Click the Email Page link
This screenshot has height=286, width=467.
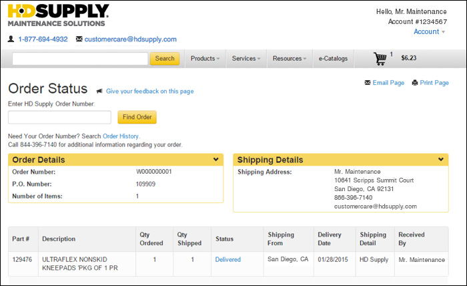[x=388, y=83]
